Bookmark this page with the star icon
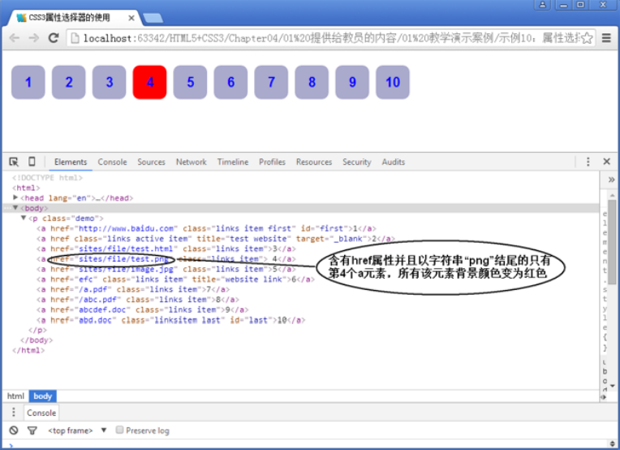620x450 pixels. click(x=588, y=38)
